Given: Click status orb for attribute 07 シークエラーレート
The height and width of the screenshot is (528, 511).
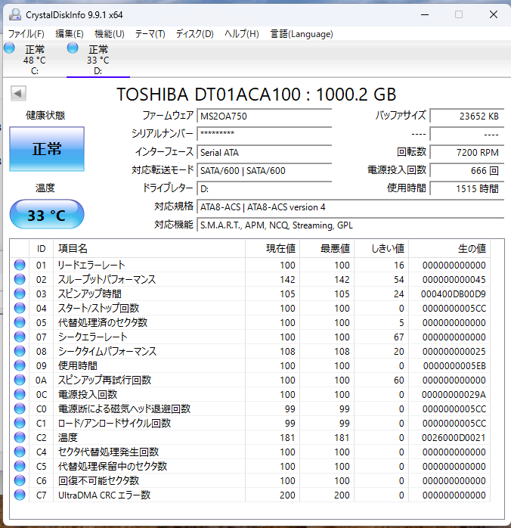Looking at the screenshot, I should [x=20, y=337].
